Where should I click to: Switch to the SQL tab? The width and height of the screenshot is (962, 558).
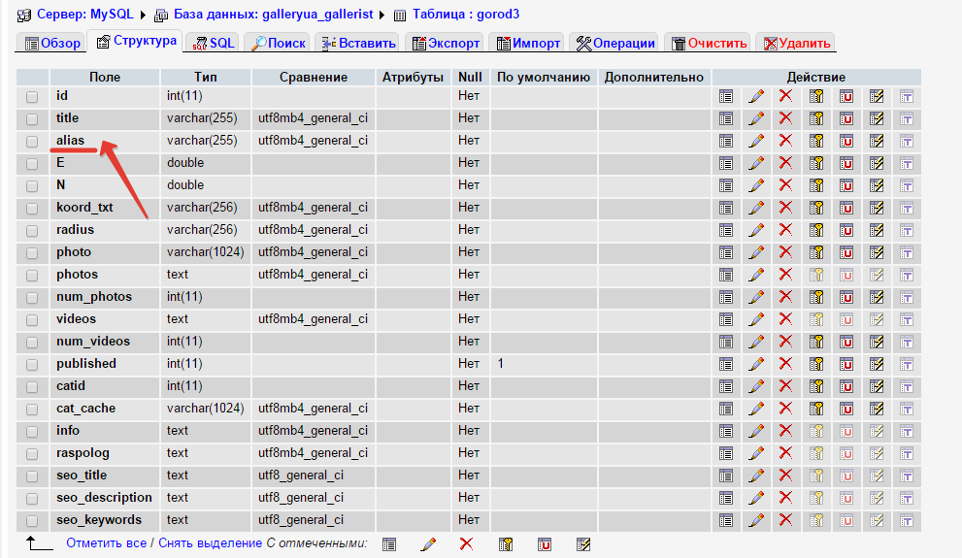(213, 43)
